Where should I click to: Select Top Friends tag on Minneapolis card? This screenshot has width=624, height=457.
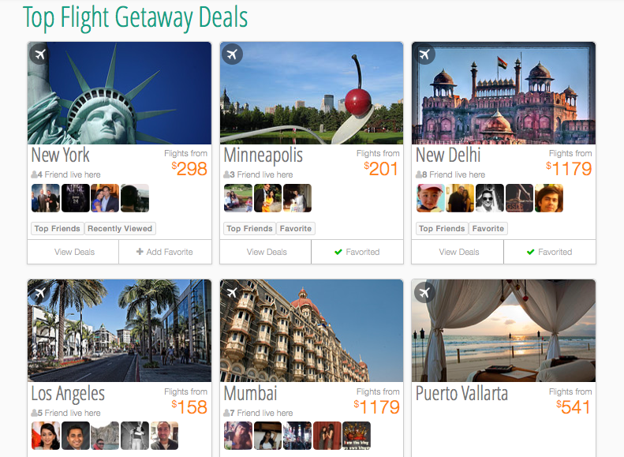point(249,229)
